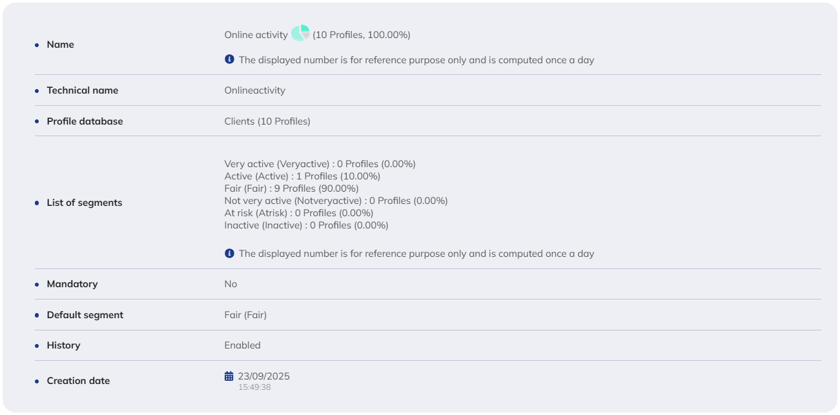Open the Clients (10 Profiles) database entry
Screen dimensions: 840x415
point(267,121)
